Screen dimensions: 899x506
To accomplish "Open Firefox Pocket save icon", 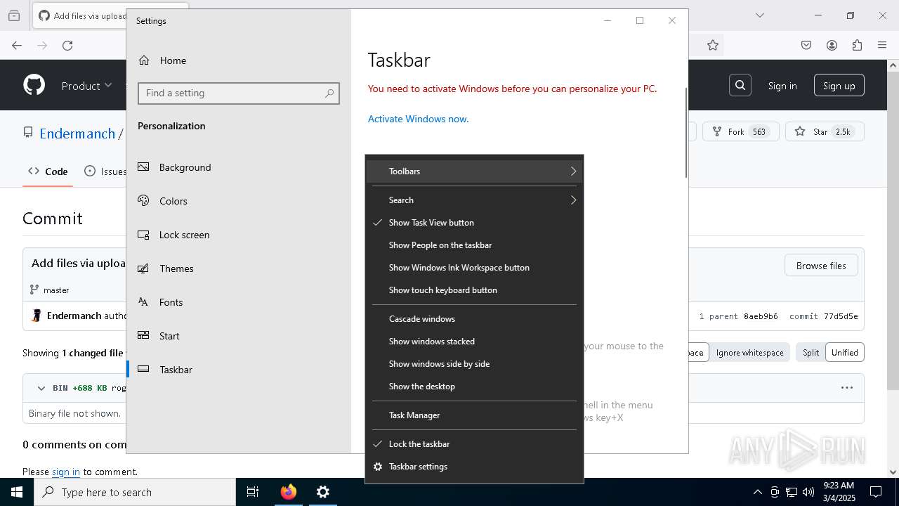I will pyautogui.click(x=806, y=45).
